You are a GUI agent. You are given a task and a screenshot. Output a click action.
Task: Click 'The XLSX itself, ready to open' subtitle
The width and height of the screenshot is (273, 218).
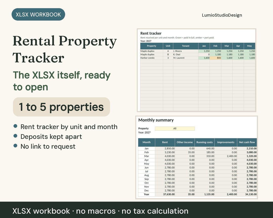pyautogui.click(x=62, y=81)
